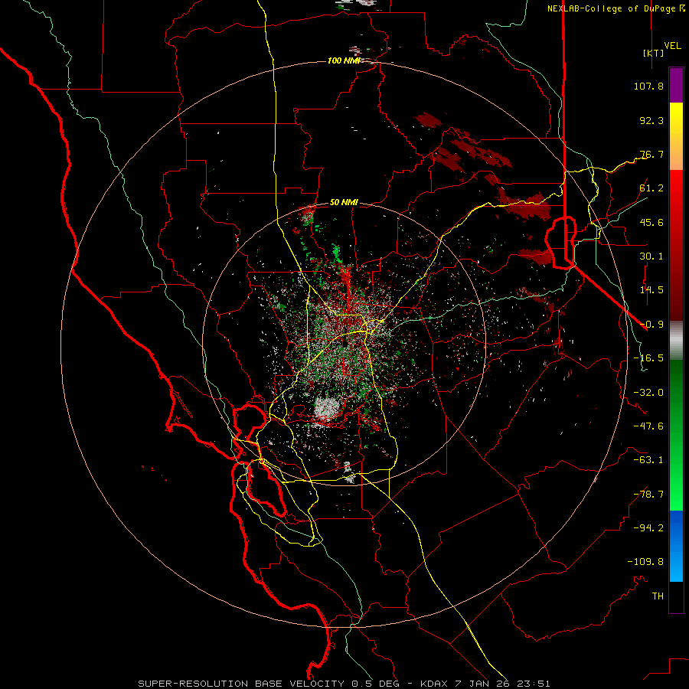Pick the black TH segment of color bar
689x689 pixels.
676,596
